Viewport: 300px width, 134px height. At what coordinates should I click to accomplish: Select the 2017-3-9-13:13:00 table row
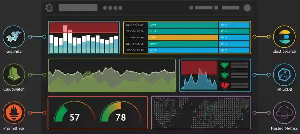(187, 25)
